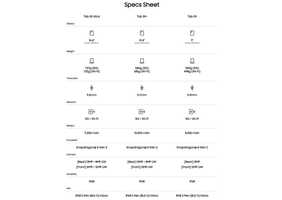Image resolution: width=282 pixels, height=200 pixels.
Task: Click the Tab S9 network signal icon
Action: (192, 112)
